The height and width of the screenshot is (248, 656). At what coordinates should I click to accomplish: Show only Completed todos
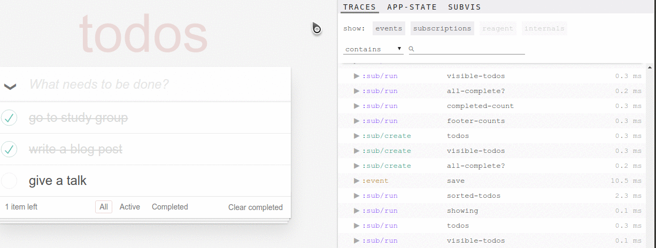click(x=170, y=207)
